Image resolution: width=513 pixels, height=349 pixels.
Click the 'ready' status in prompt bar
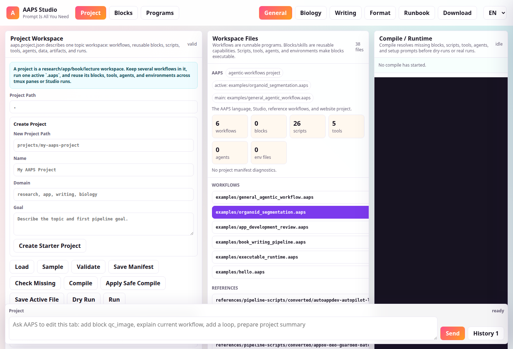pyautogui.click(x=498, y=311)
